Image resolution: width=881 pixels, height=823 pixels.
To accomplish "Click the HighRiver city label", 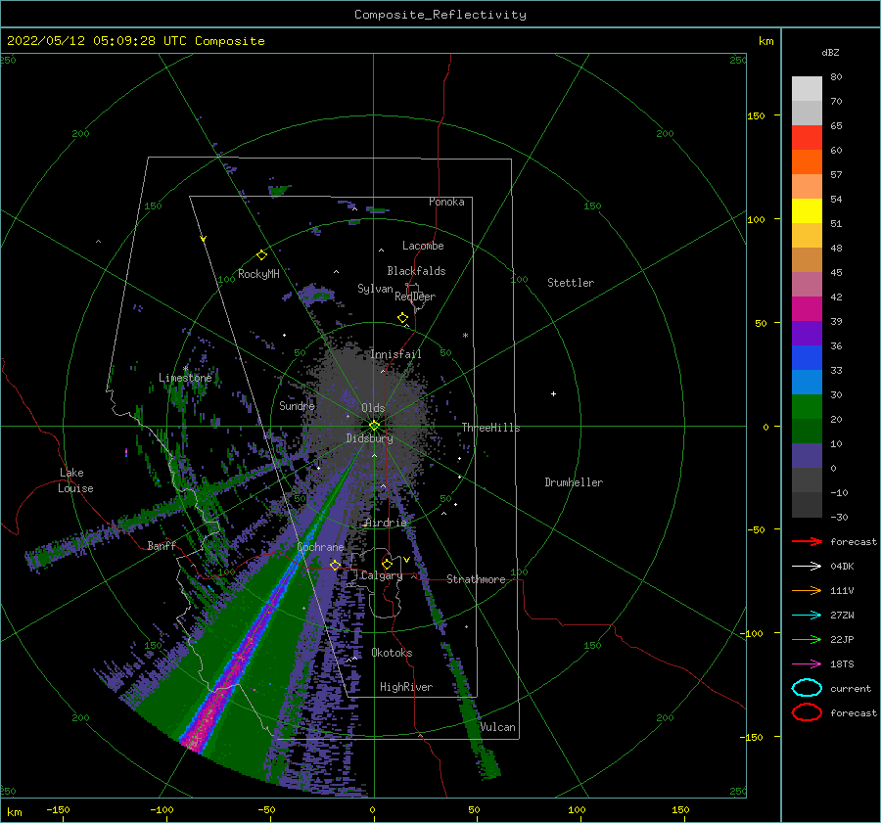I will tap(406, 687).
